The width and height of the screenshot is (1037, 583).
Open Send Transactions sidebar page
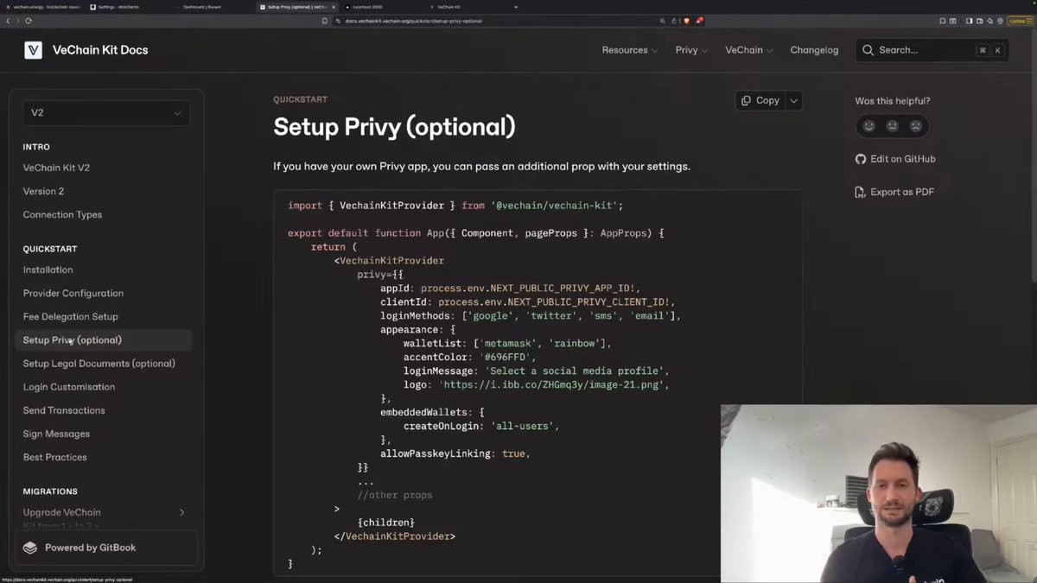click(64, 409)
